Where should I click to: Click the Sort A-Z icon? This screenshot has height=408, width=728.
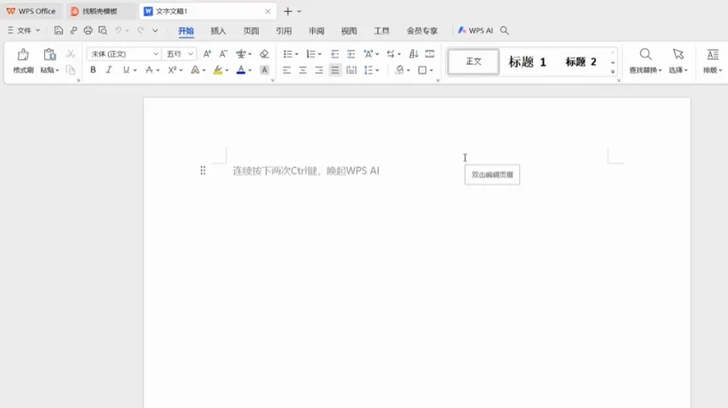click(x=413, y=53)
